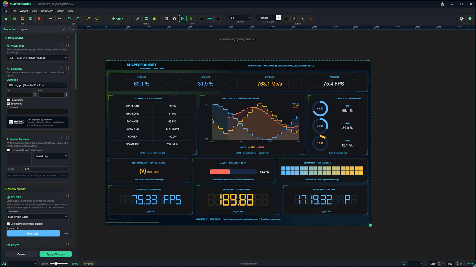The image size is (476, 267).
Task: Toggle the snap magnet icon
Action: 175,19
